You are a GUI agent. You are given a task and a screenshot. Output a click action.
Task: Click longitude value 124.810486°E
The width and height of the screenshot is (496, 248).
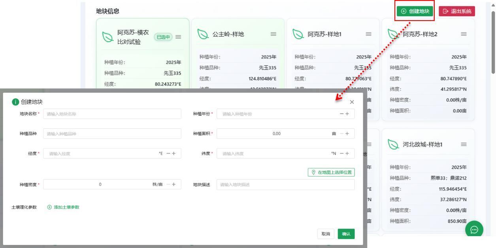coord(262,79)
